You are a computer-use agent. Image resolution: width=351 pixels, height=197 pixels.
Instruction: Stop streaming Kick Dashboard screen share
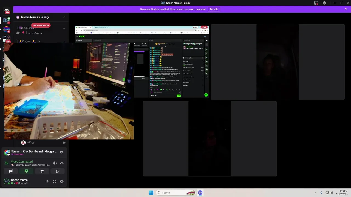(62, 152)
